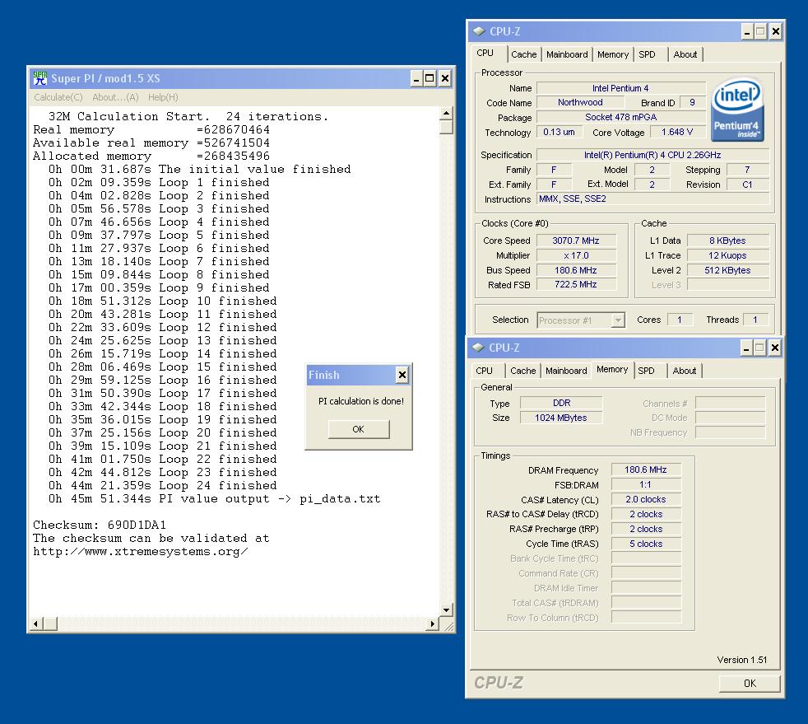Click the Code Name field Northwood
Viewport: 808px width, 724px height.
click(x=580, y=103)
